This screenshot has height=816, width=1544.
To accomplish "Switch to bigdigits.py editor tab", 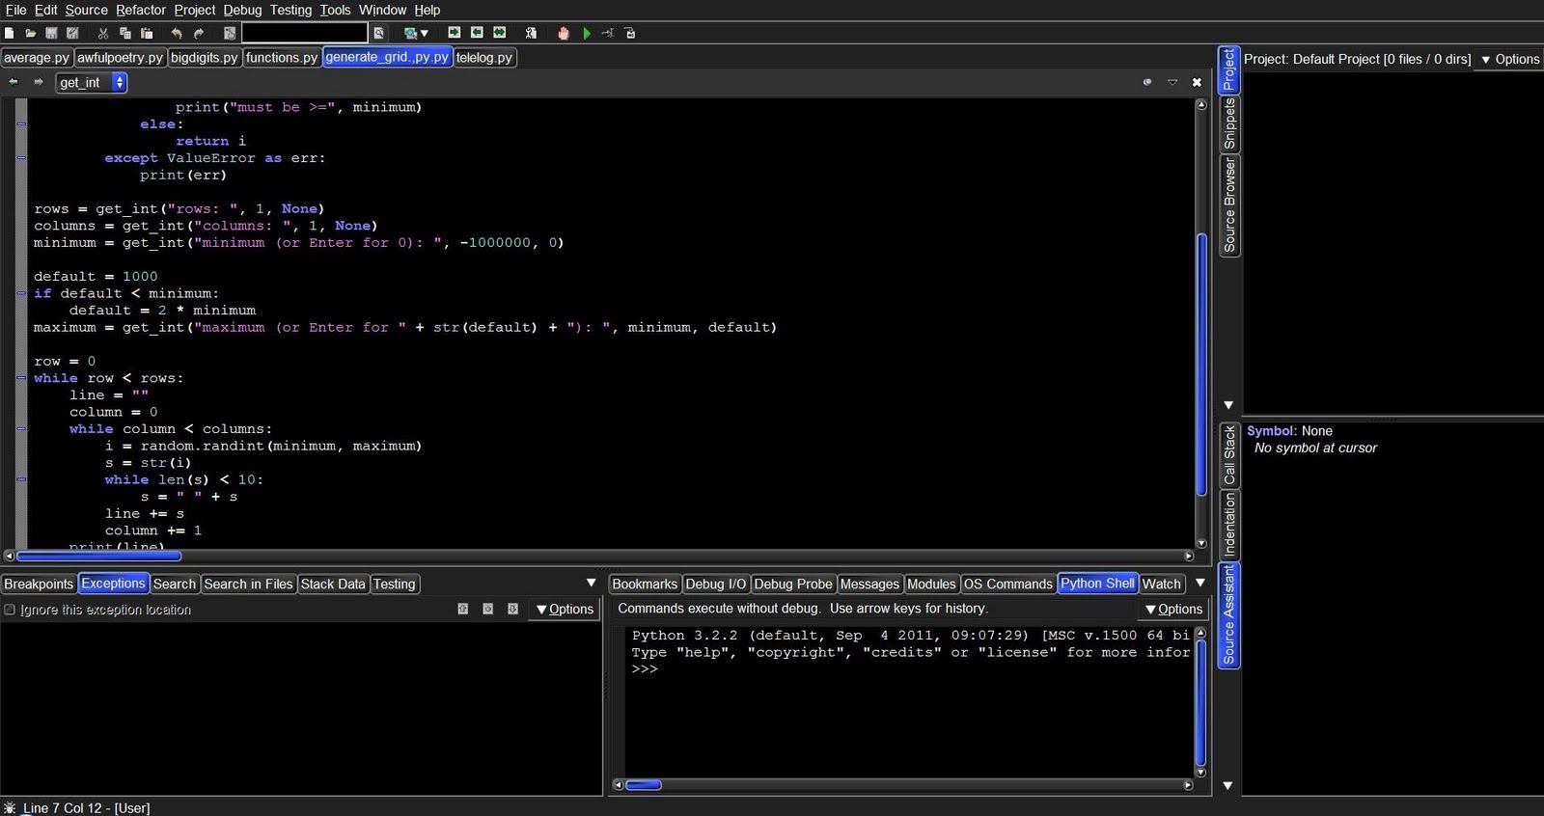I will (x=204, y=57).
